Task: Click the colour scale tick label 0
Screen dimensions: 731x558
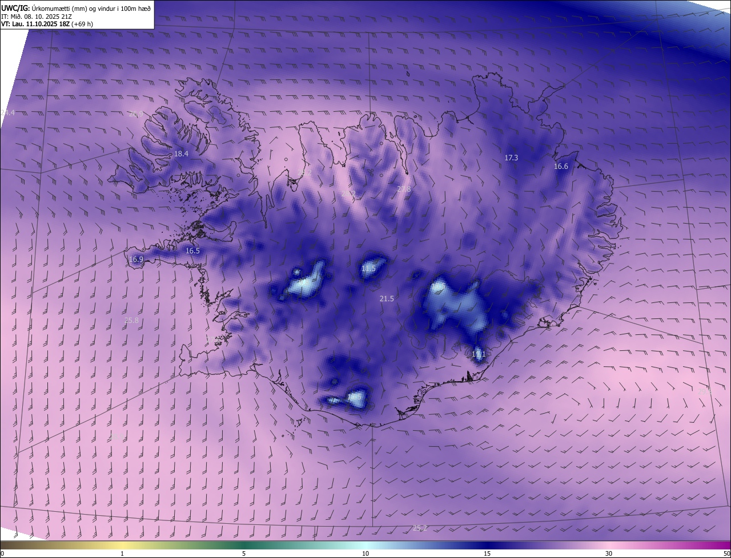Action: (2, 553)
